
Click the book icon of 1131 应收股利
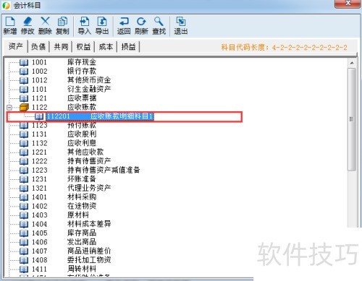coord(24,134)
